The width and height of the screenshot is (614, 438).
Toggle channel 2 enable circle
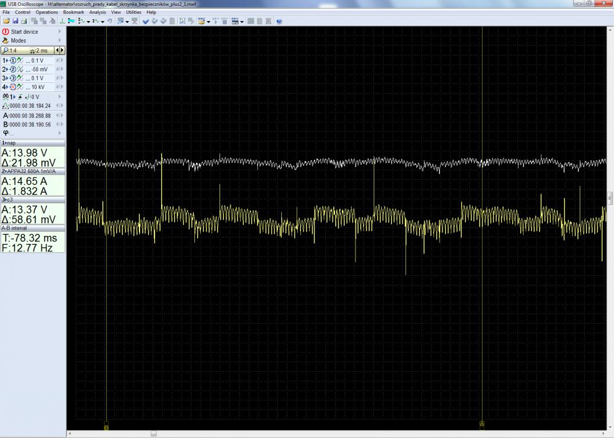tap(11, 69)
